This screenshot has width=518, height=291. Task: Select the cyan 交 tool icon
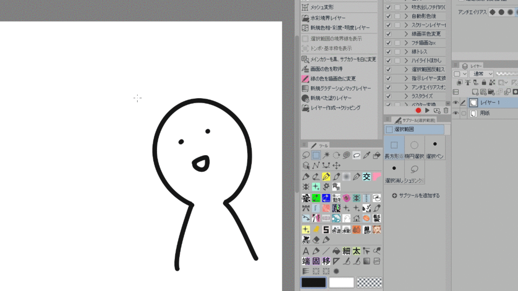[x=367, y=177]
